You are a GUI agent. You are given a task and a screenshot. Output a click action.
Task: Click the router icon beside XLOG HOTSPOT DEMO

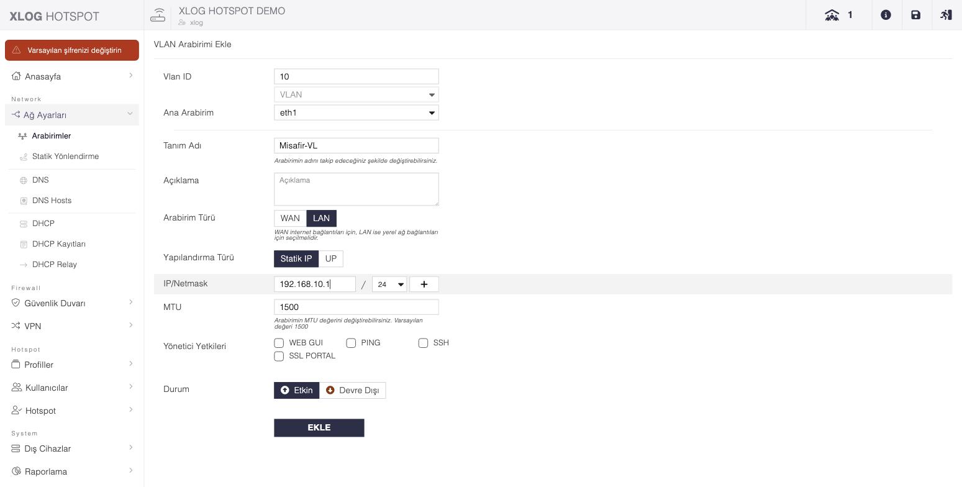pyautogui.click(x=158, y=15)
